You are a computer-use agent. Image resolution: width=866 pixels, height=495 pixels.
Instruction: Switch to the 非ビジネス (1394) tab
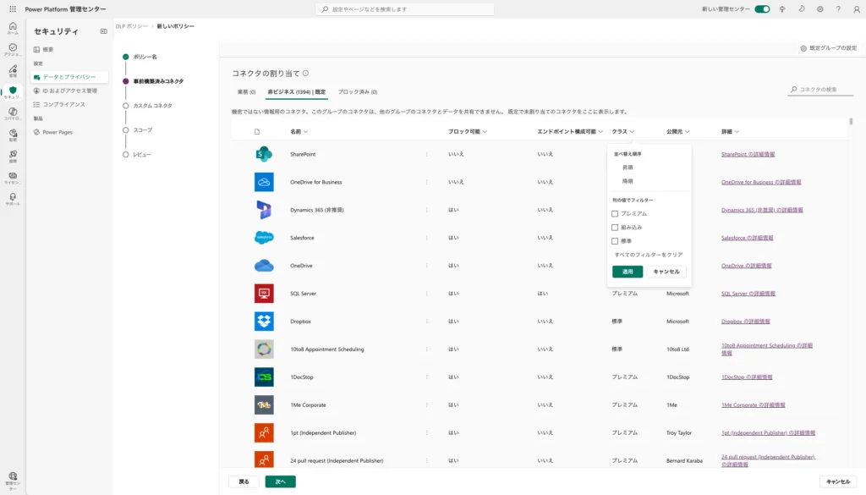point(297,91)
